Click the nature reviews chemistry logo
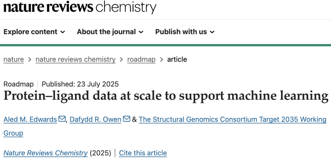This screenshot has height=162, width=331. (80, 7)
